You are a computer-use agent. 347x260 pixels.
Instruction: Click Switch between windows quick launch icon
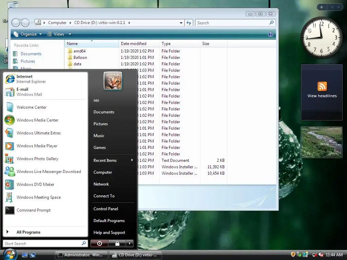[33, 255]
